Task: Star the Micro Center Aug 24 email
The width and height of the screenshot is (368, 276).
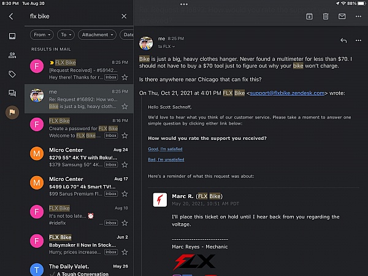Action: pyautogui.click(x=125, y=165)
